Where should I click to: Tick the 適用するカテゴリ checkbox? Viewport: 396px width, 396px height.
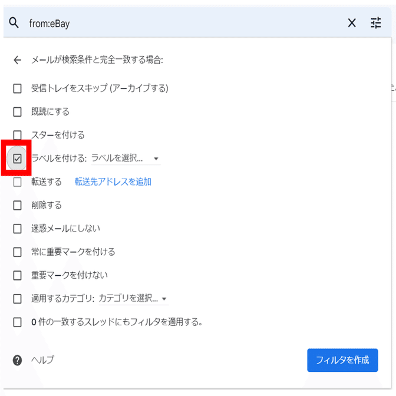(x=17, y=299)
